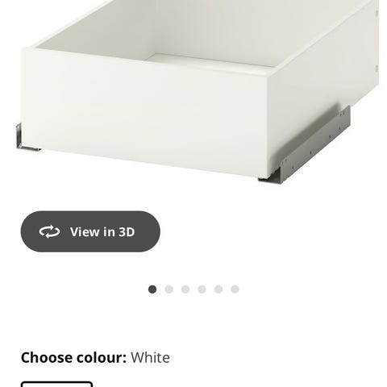
Task: Jump to the second image dot
Action: click(x=169, y=289)
